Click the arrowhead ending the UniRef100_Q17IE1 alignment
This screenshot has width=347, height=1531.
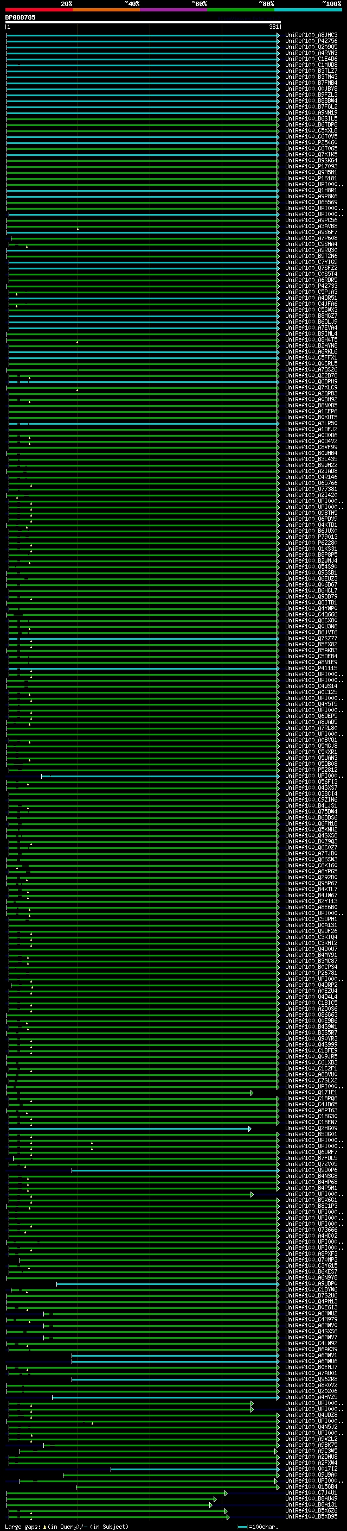click(252, 1093)
